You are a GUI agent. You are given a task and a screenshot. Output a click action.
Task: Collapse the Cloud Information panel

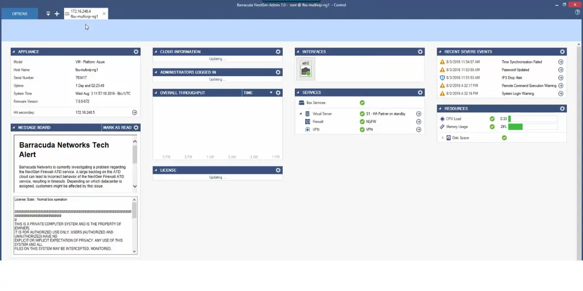click(156, 51)
